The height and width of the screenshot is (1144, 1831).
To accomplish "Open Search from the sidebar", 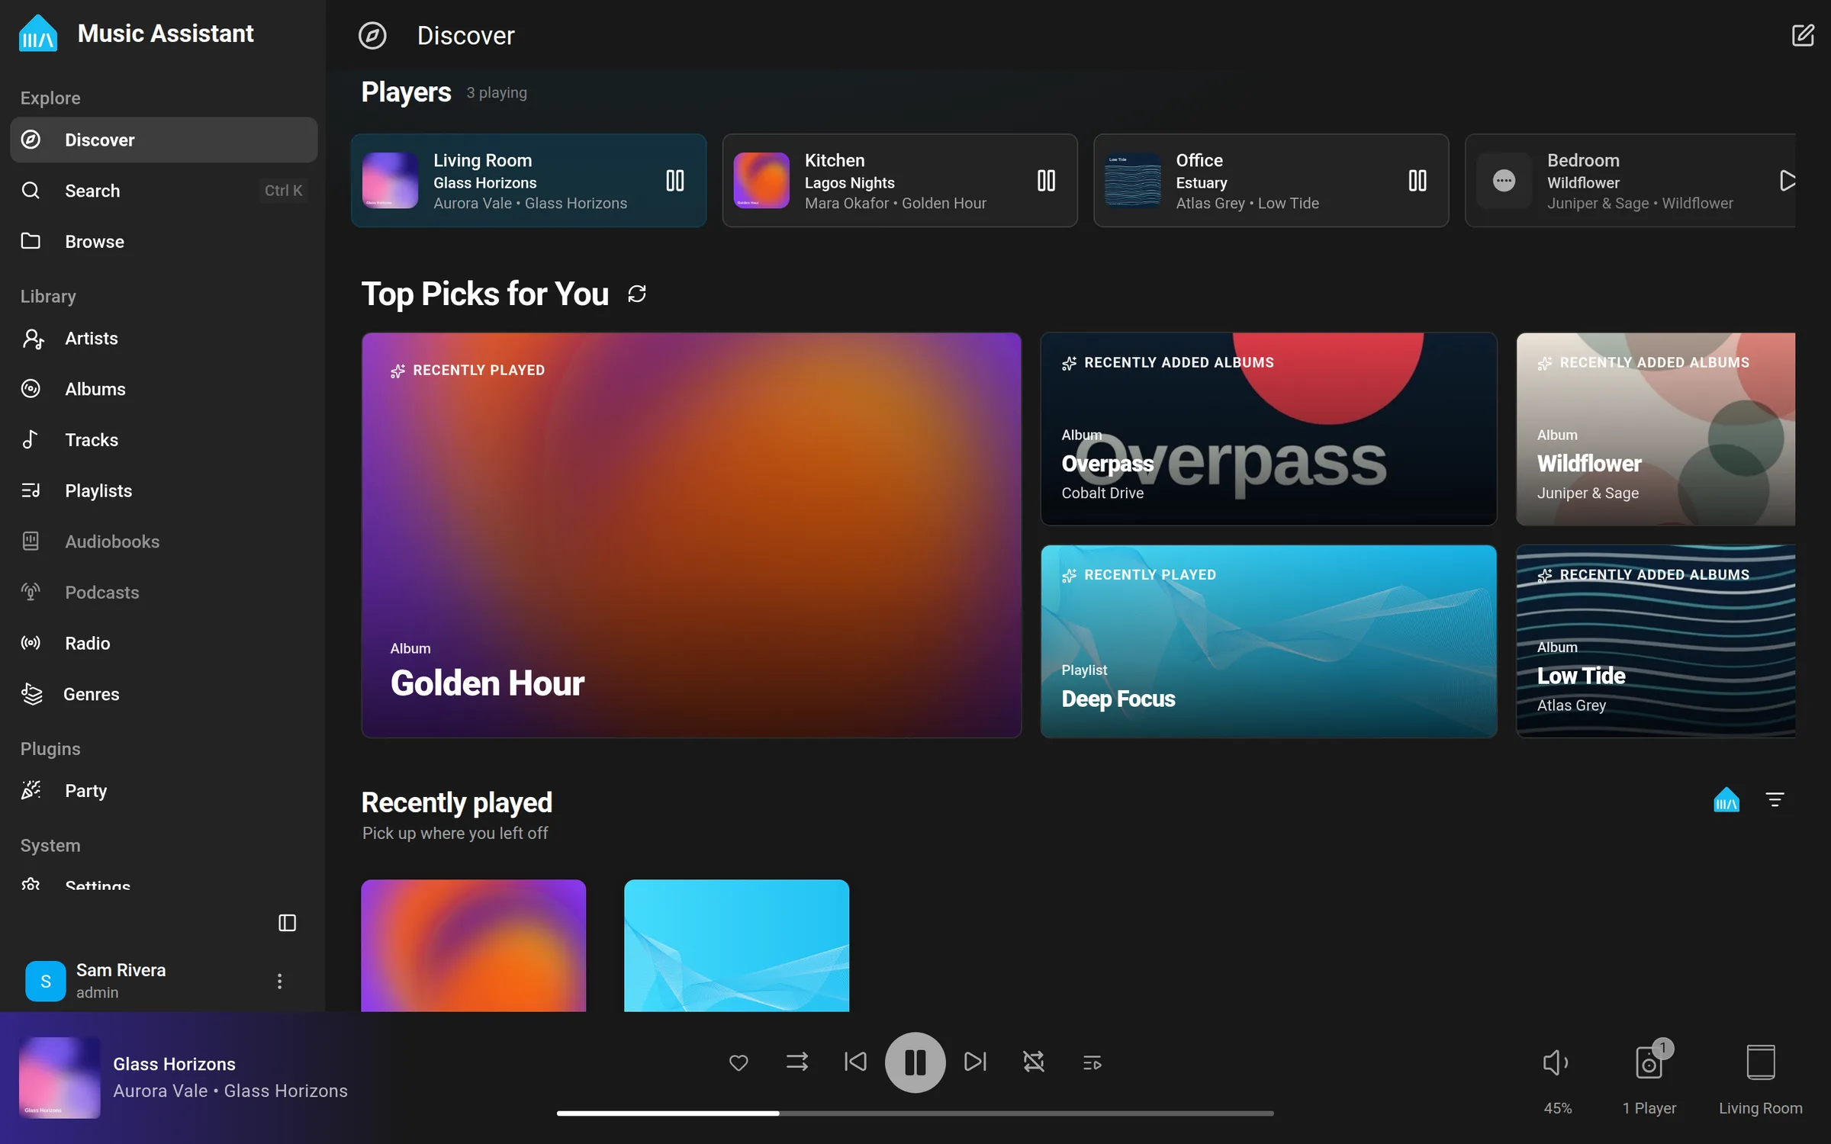I will tap(163, 191).
